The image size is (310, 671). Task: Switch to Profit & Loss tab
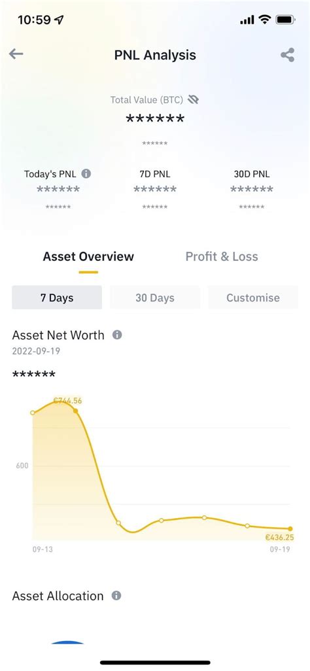point(221,256)
